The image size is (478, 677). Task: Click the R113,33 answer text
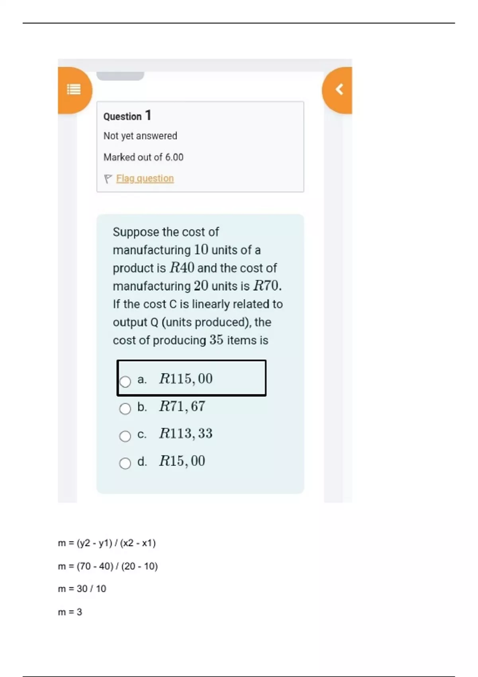pos(186,433)
